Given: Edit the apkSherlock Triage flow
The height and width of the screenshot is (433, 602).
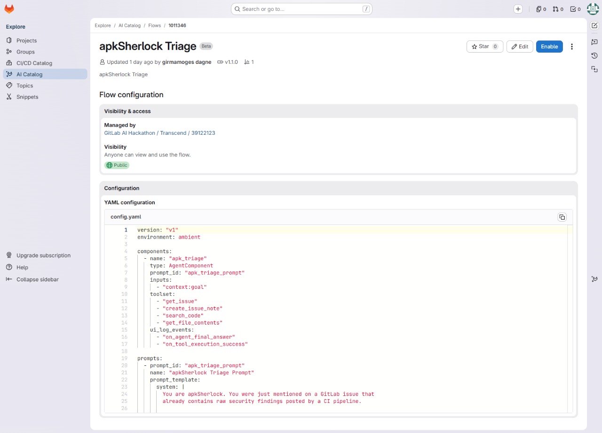Looking at the screenshot, I should tap(520, 46).
